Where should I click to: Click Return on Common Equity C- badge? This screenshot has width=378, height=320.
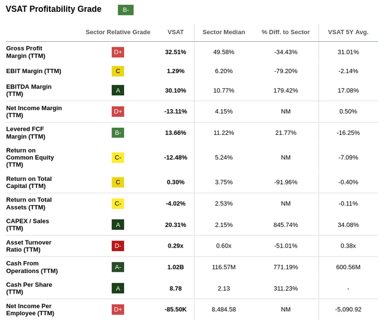point(118,157)
